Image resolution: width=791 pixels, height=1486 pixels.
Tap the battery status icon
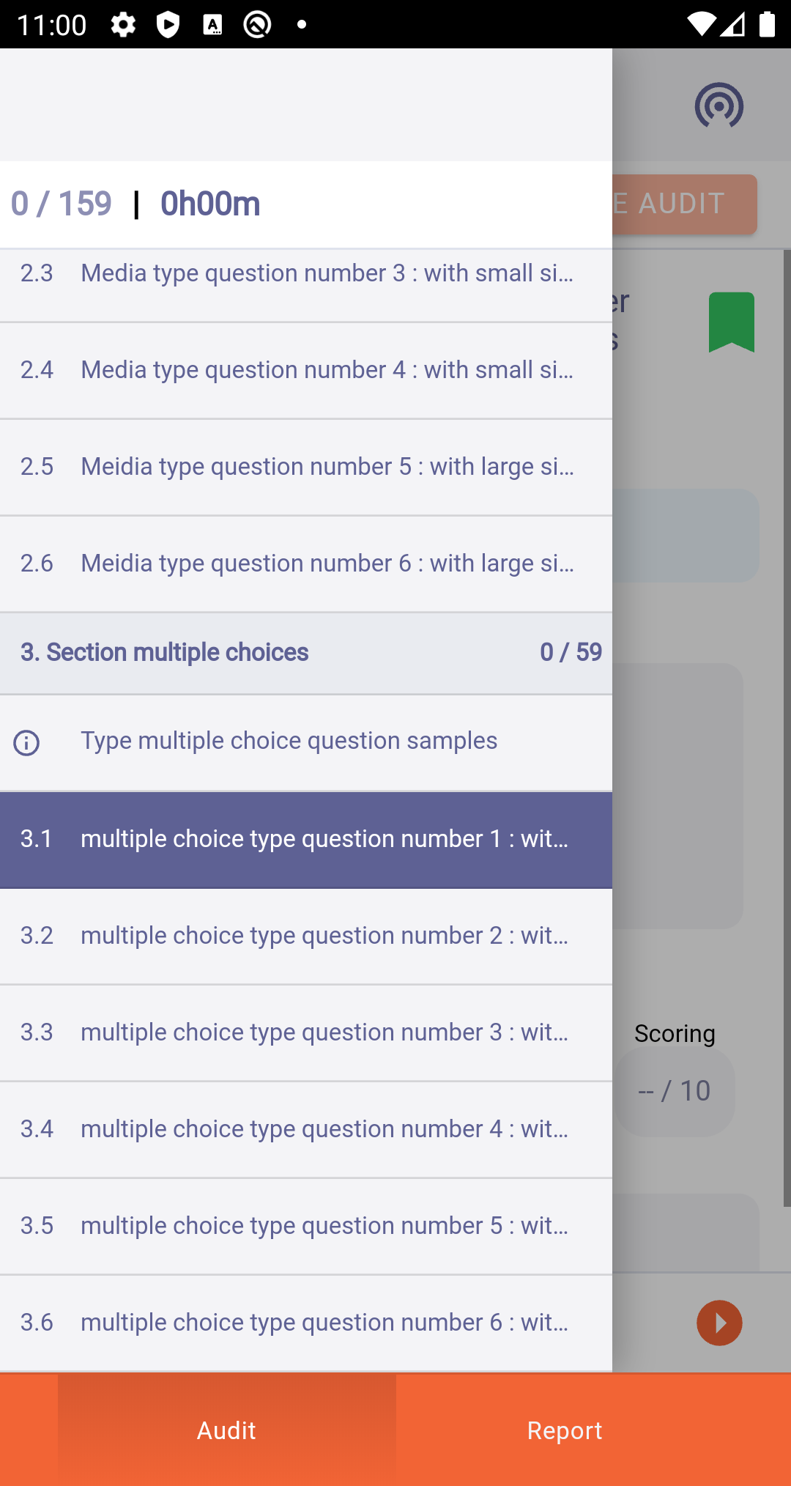pos(767,25)
